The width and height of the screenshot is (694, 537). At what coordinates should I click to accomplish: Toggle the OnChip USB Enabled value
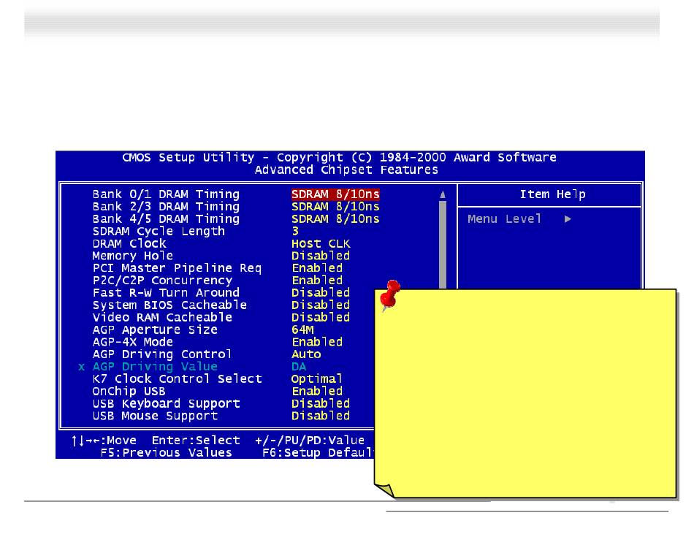(317, 392)
